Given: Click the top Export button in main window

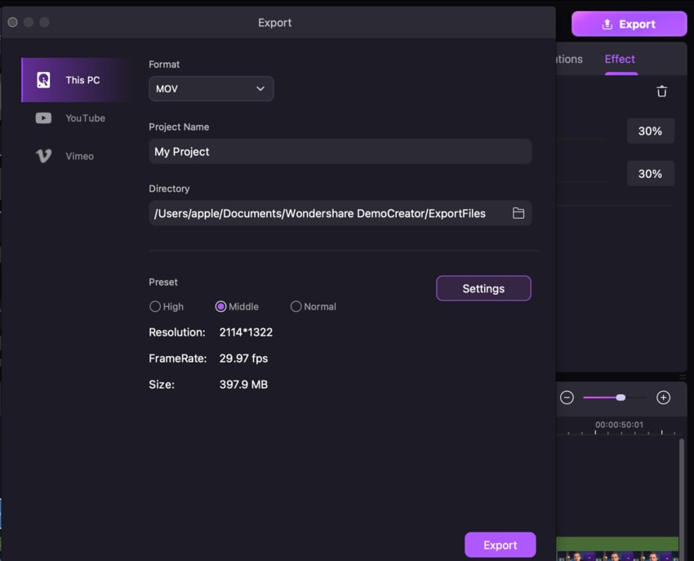Looking at the screenshot, I should click(629, 24).
